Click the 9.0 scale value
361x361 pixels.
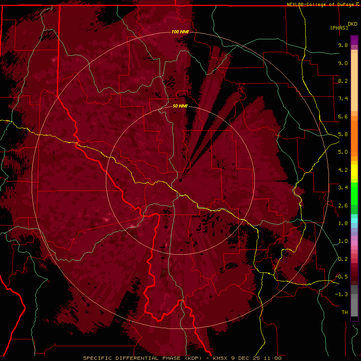pos(343,63)
